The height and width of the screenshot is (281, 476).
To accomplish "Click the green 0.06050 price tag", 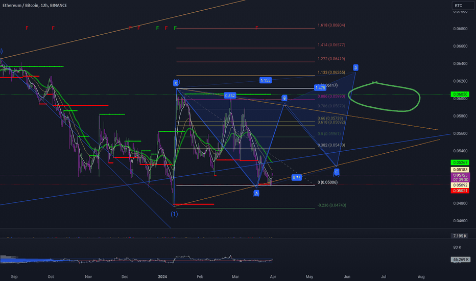I will (x=460, y=95).
